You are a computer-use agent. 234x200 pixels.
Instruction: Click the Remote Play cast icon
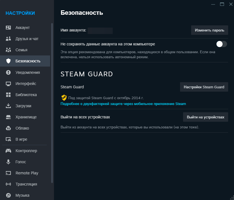pos(8,173)
